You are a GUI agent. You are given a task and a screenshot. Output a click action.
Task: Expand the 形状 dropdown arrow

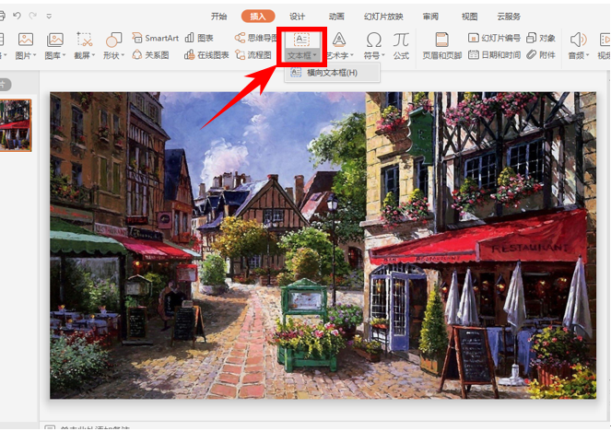123,55
